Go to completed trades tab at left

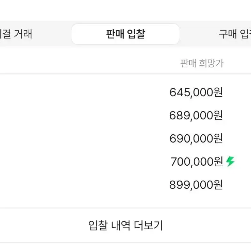click(16, 34)
